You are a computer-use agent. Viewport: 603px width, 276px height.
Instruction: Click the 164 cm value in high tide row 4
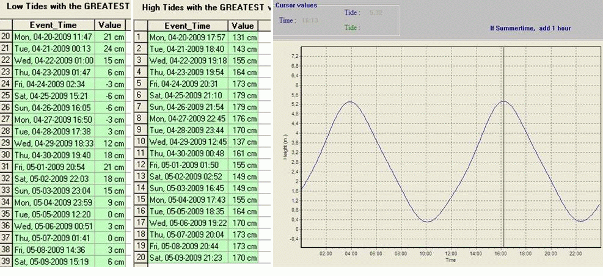[x=243, y=72]
